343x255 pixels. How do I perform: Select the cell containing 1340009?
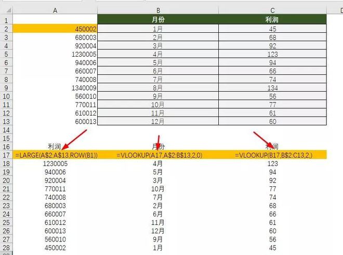(x=55, y=88)
